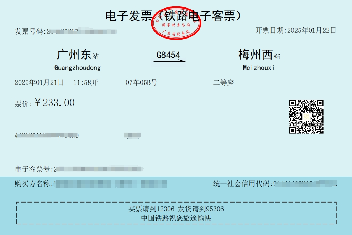Click the 统一社会信用代码 label

click(241, 184)
